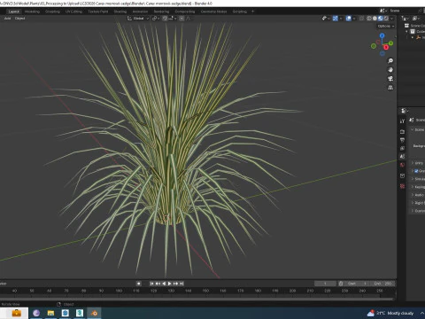Open the Scene properties tab
This screenshot has width=425, height=319.
click(x=402, y=156)
